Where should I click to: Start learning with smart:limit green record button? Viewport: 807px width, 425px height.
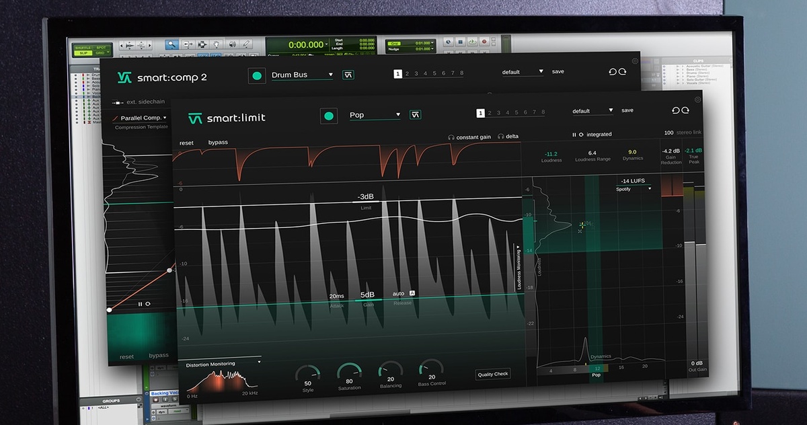tap(328, 116)
